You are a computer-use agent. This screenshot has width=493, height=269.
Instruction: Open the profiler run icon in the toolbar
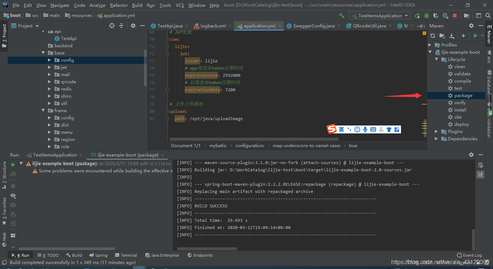click(x=445, y=16)
